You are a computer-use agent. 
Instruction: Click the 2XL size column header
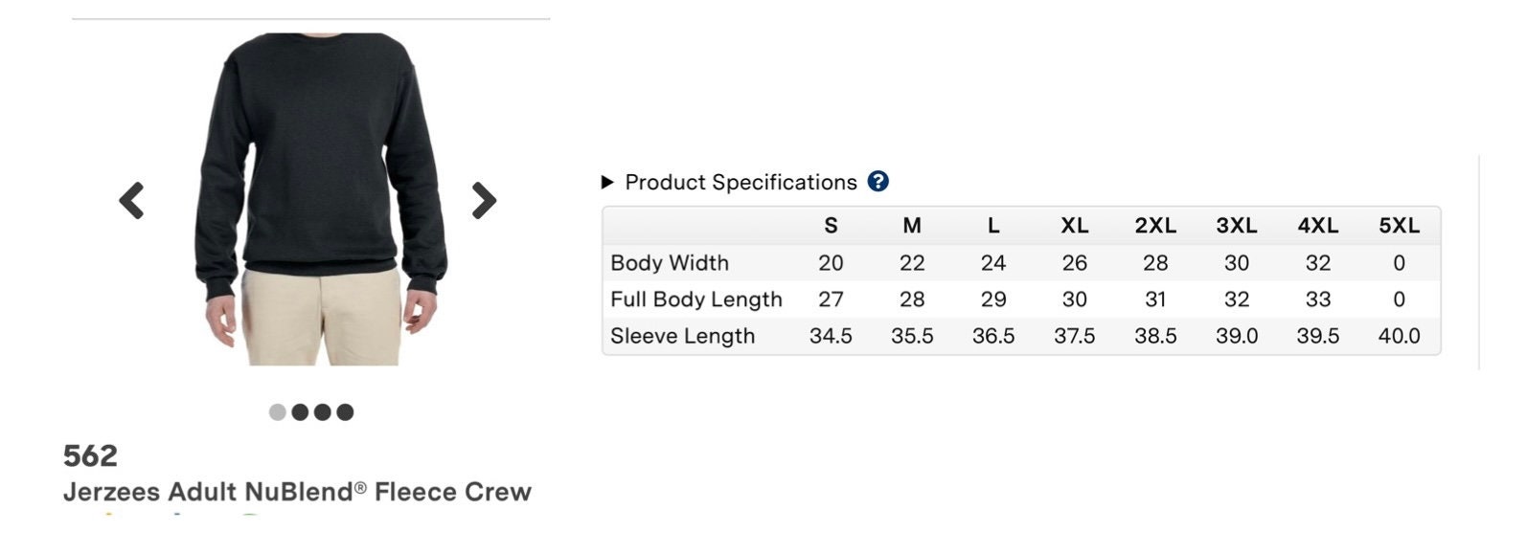(1155, 226)
